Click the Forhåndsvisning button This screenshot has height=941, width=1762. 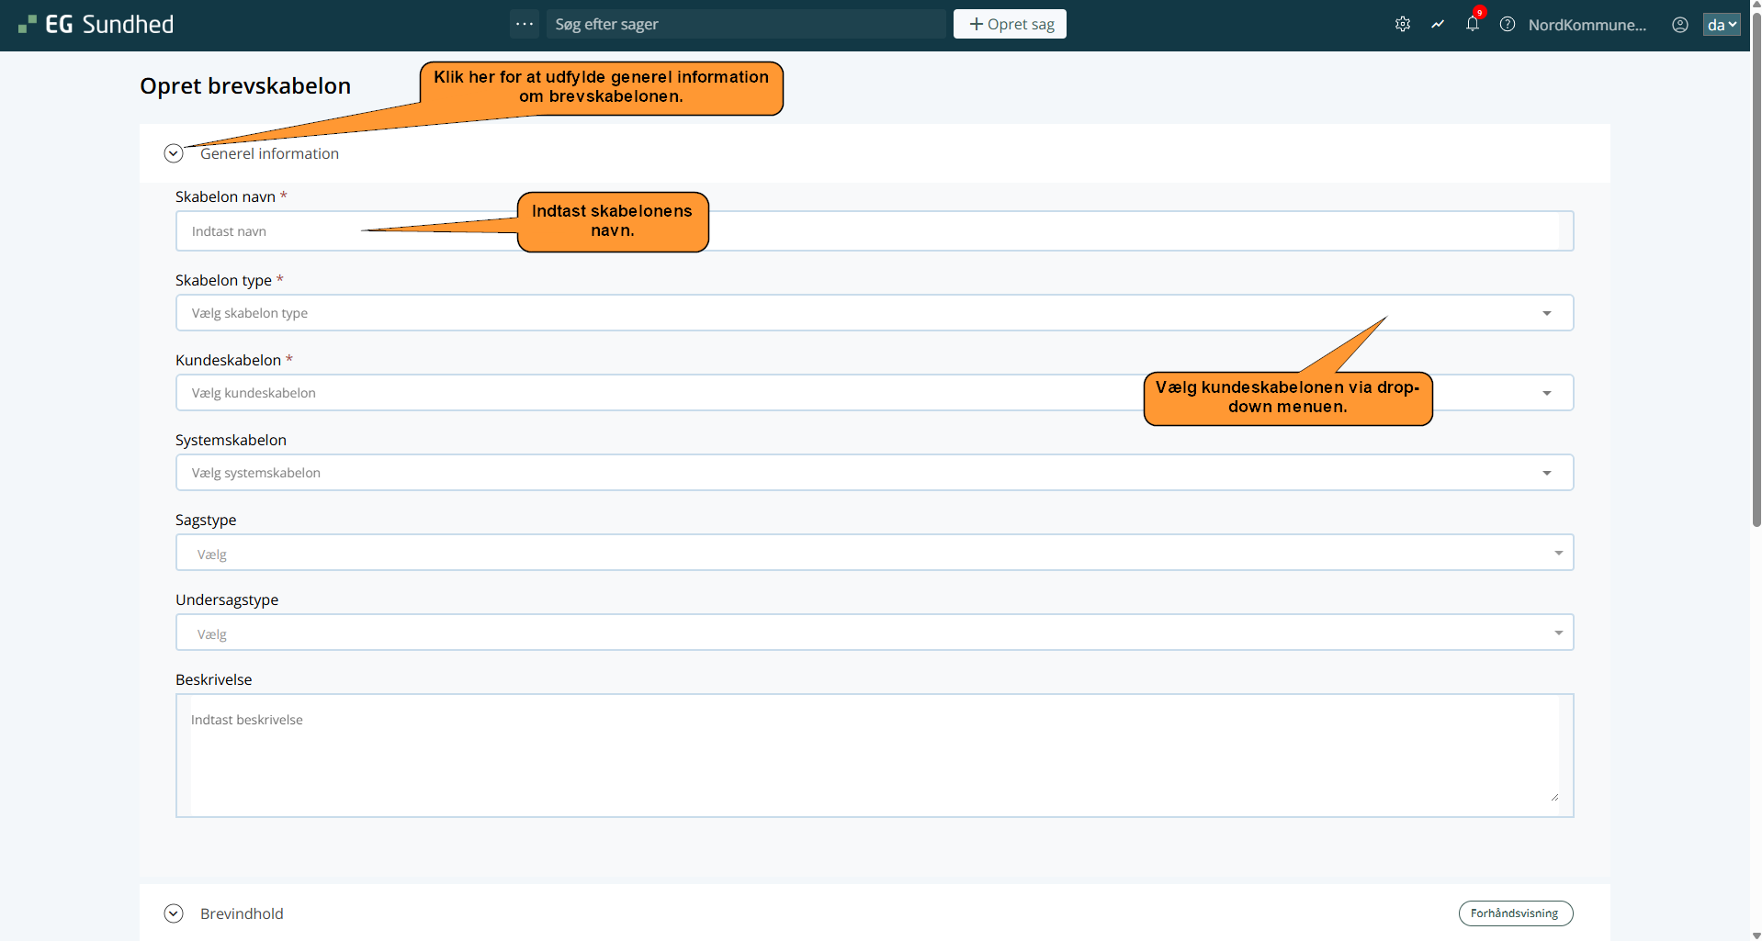click(1515, 913)
